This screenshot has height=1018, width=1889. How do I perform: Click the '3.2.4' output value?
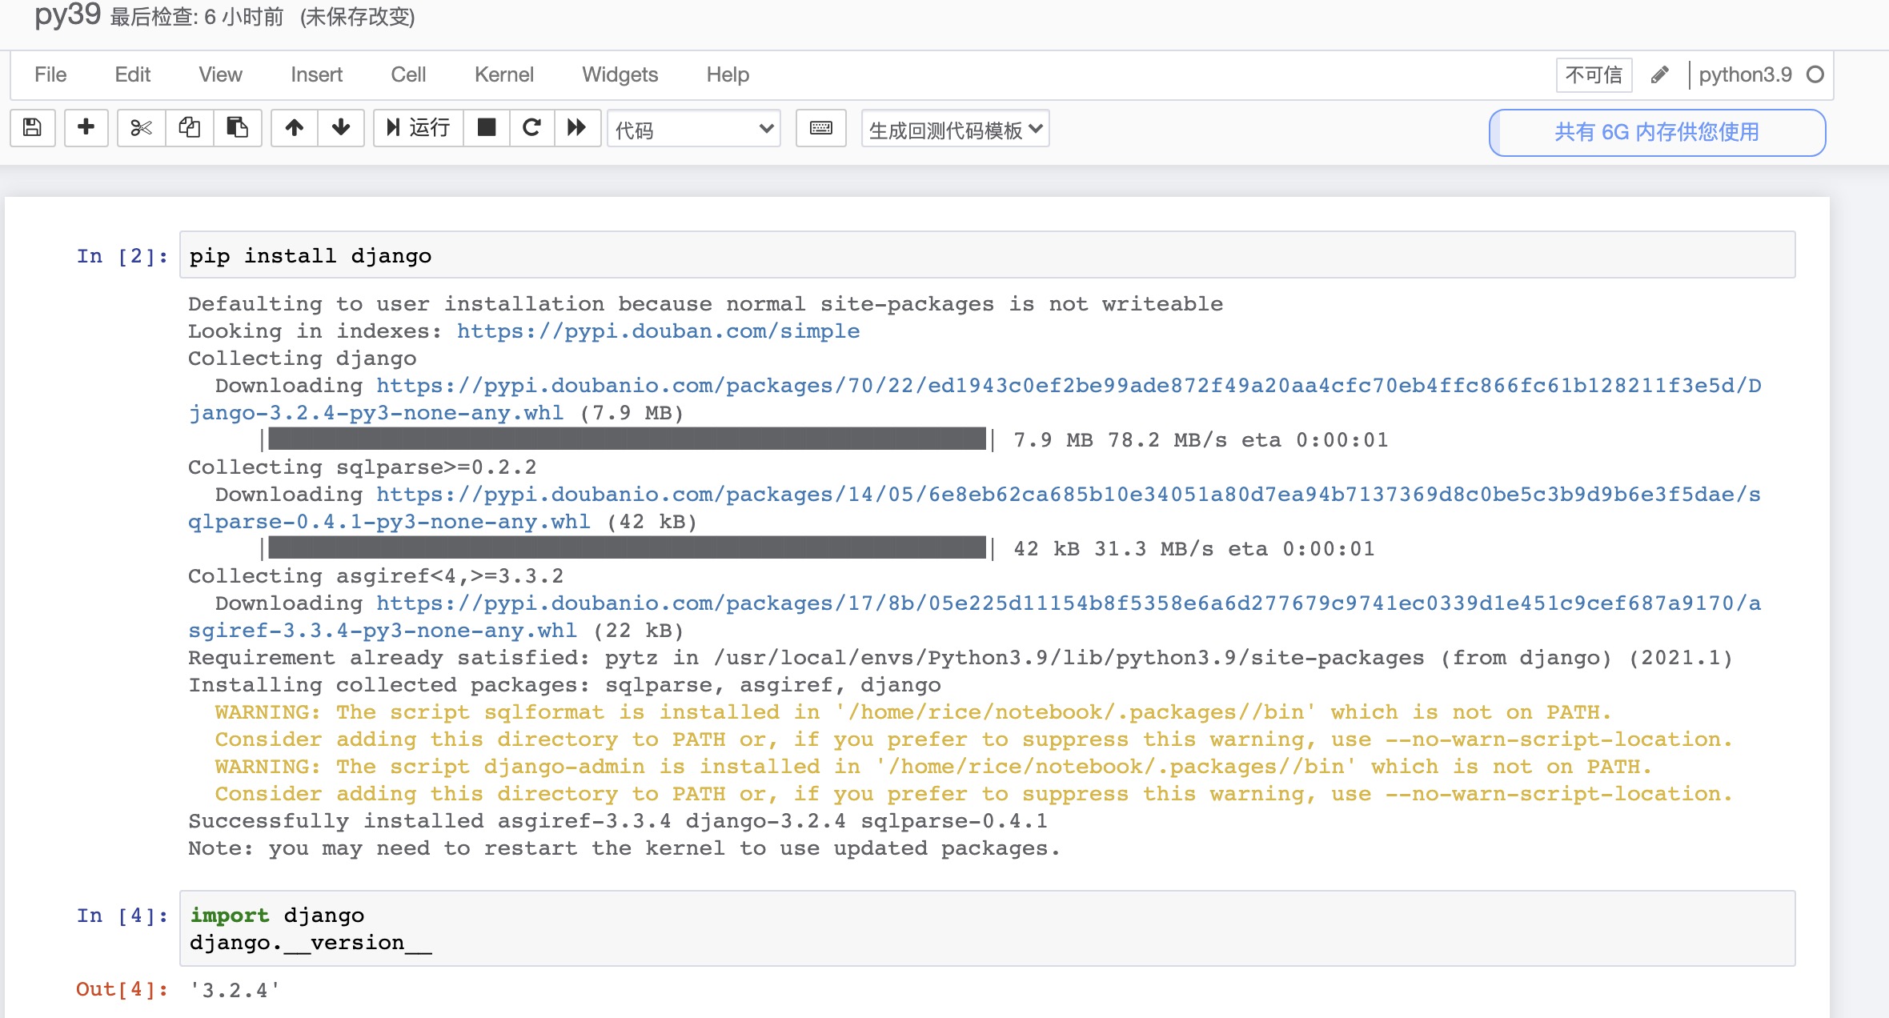point(235,991)
